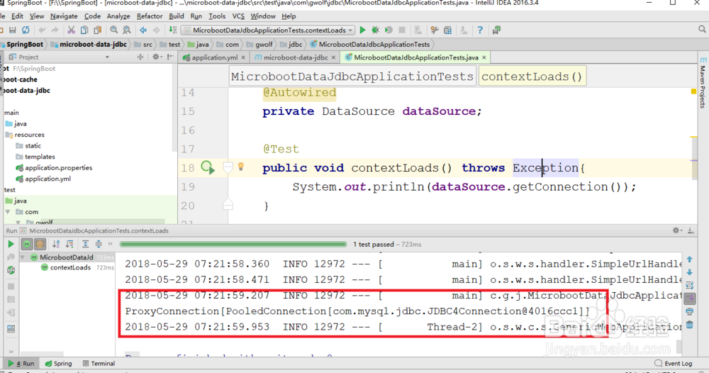Fold the method with line 18 gutter marker
The image size is (709, 373).
coord(228,168)
